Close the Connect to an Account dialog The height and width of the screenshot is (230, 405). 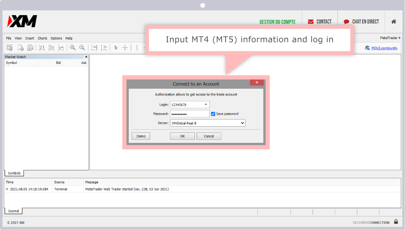click(x=257, y=82)
